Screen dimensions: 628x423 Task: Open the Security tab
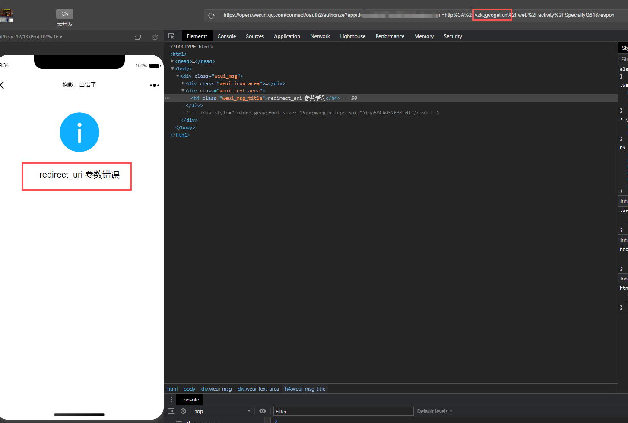[x=453, y=36]
